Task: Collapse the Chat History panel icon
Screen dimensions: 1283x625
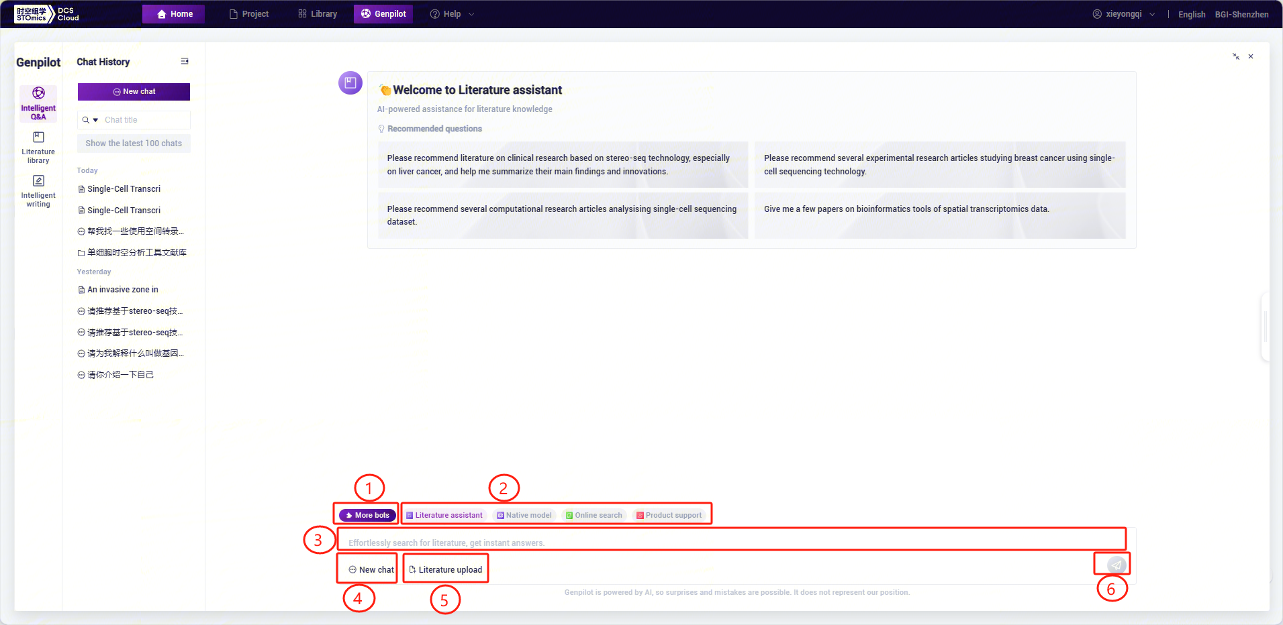Action: (x=185, y=62)
